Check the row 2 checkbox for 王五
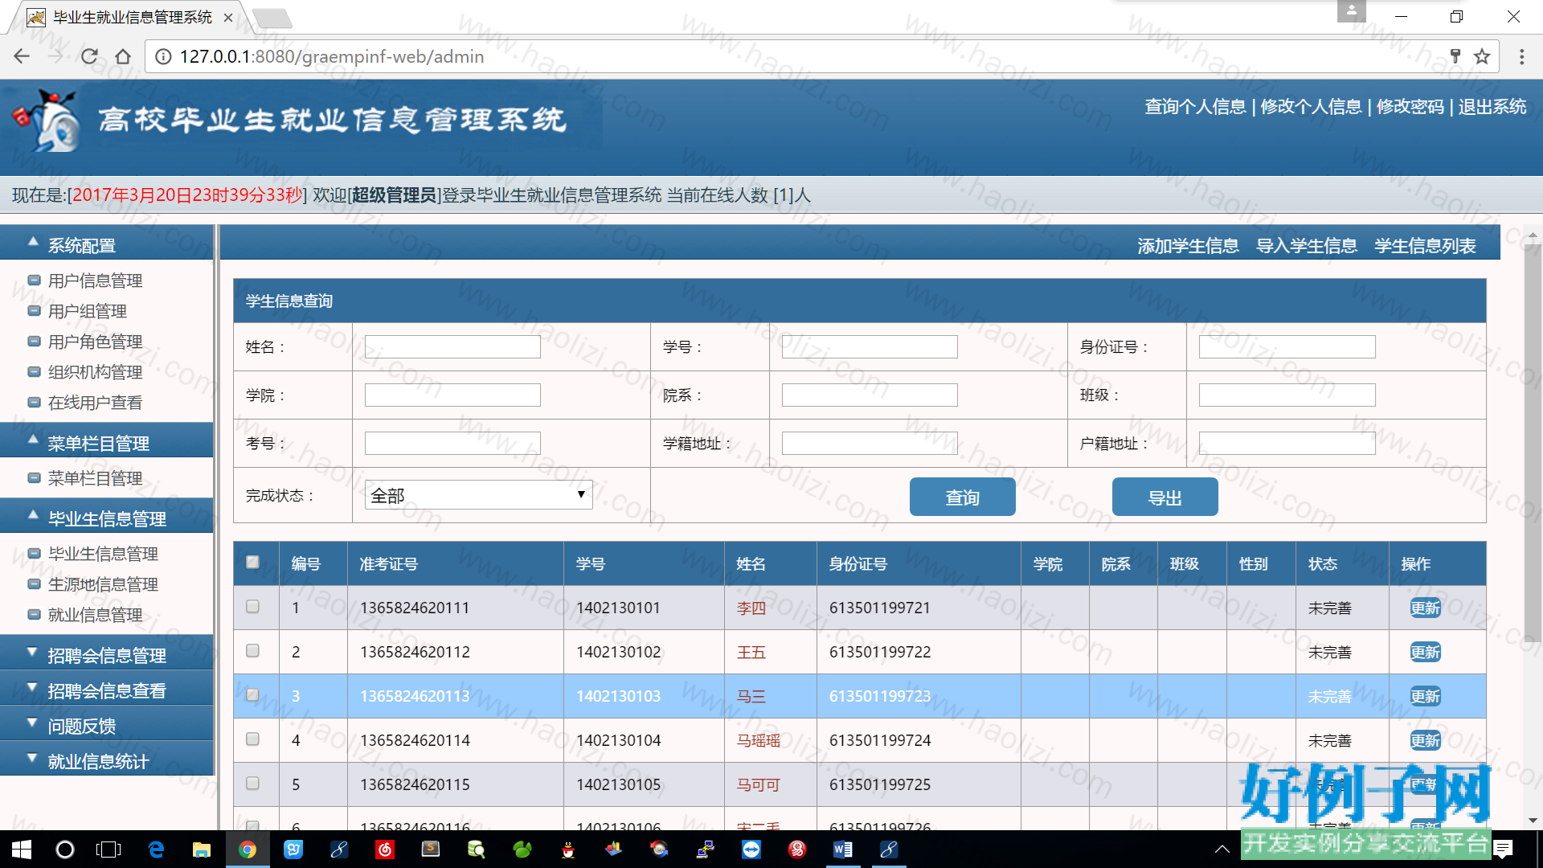This screenshot has width=1543, height=868. tap(252, 651)
